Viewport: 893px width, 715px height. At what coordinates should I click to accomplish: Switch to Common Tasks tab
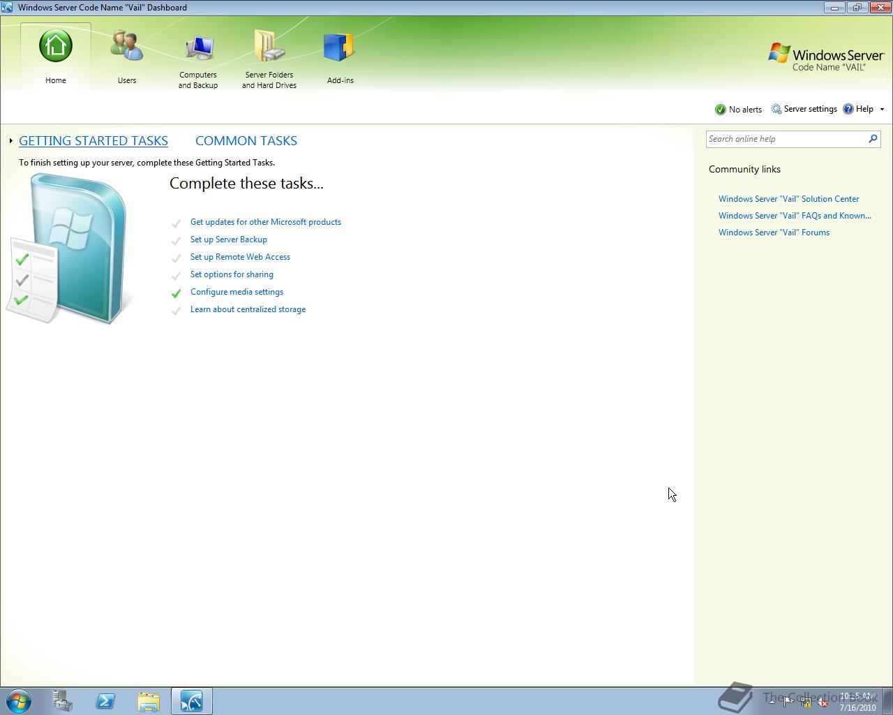coord(246,140)
